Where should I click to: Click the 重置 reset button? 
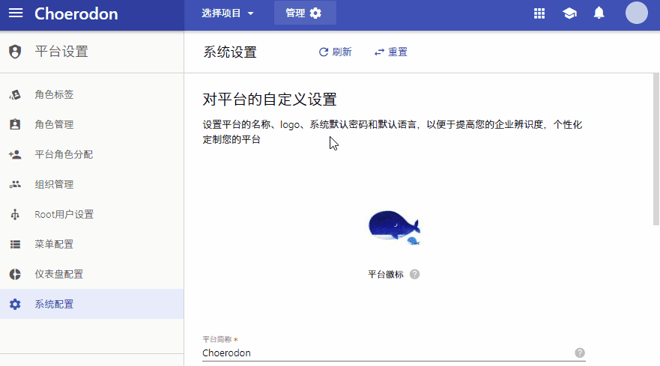[390, 52]
